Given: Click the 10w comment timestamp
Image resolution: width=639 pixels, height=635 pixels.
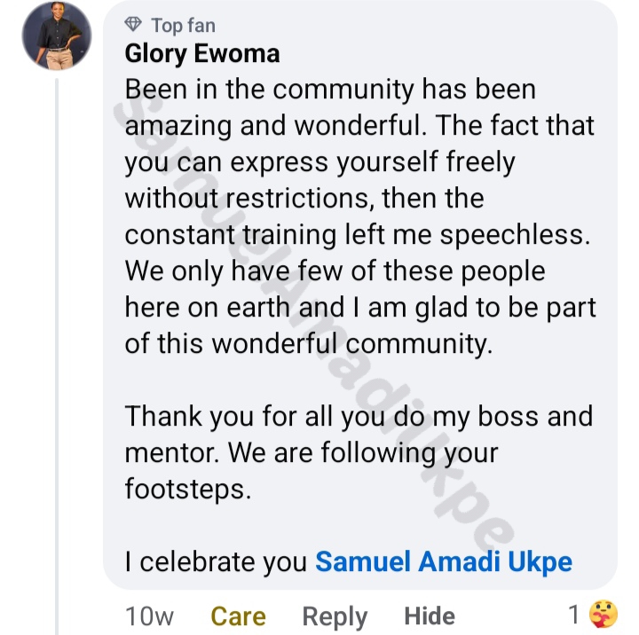Looking at the screenshot, I should [149, 615].
